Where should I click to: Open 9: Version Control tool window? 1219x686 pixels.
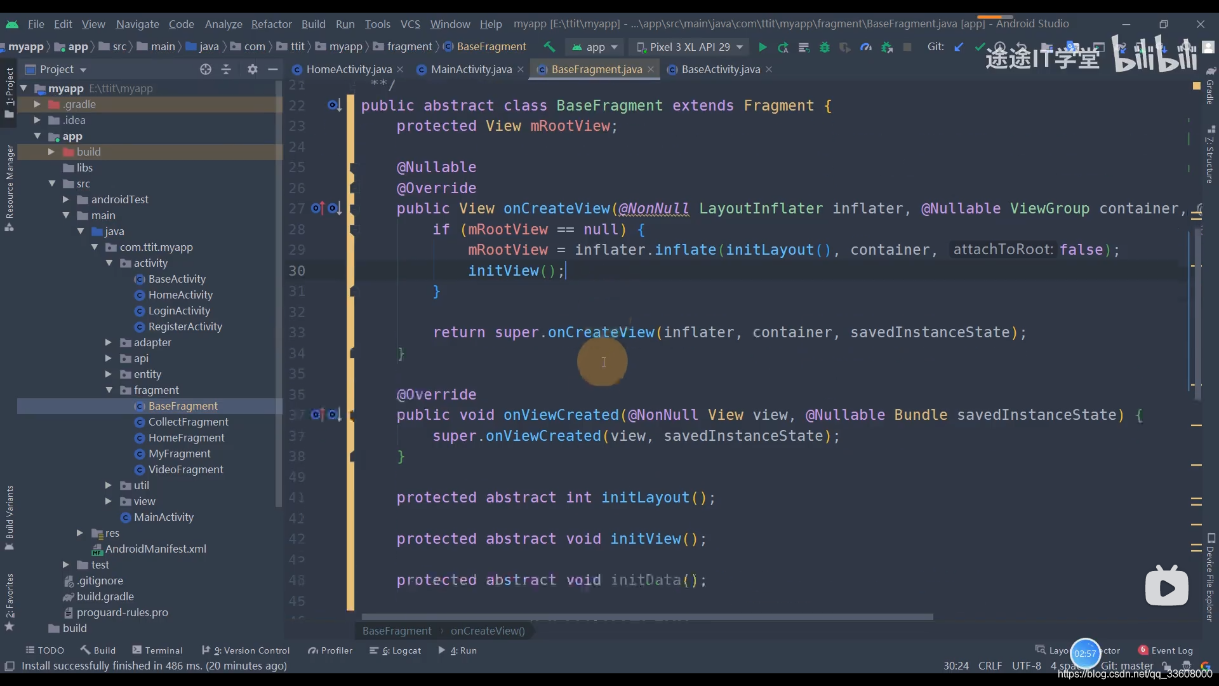click(x=246, y=650)
